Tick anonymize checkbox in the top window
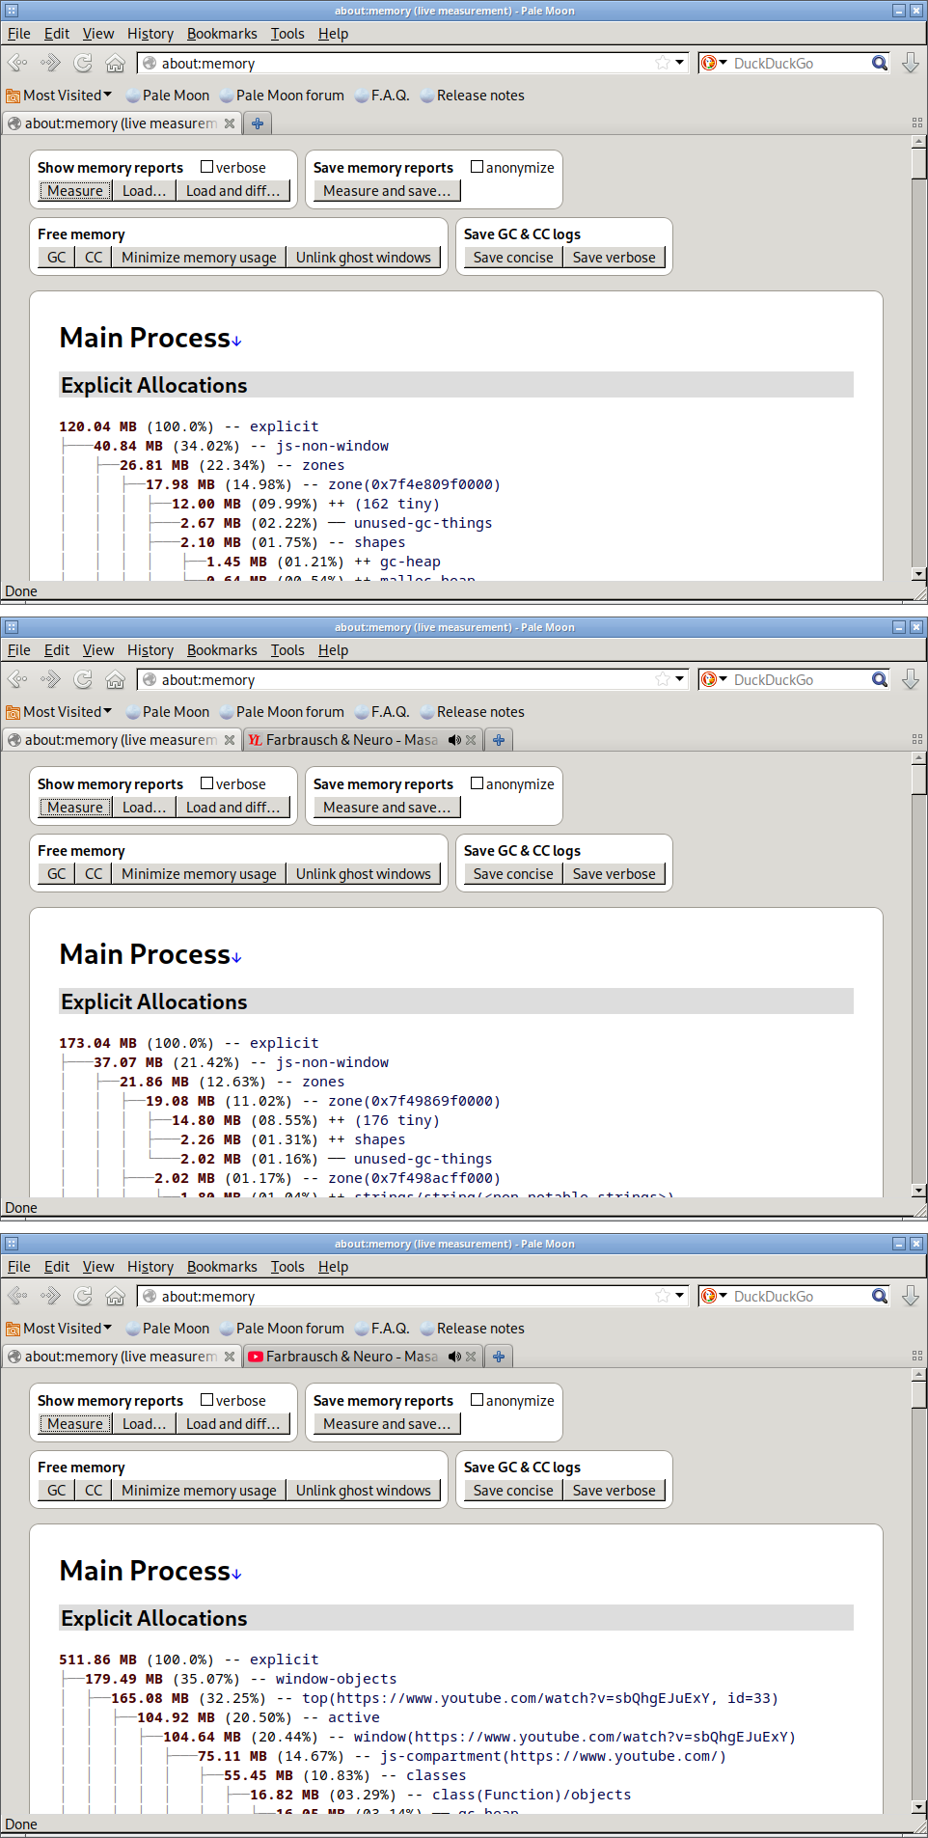The image size is (928, 1838). 477,167
